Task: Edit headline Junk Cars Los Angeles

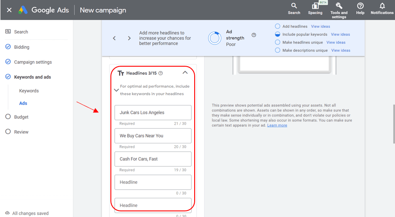Action: pos(153,113)
